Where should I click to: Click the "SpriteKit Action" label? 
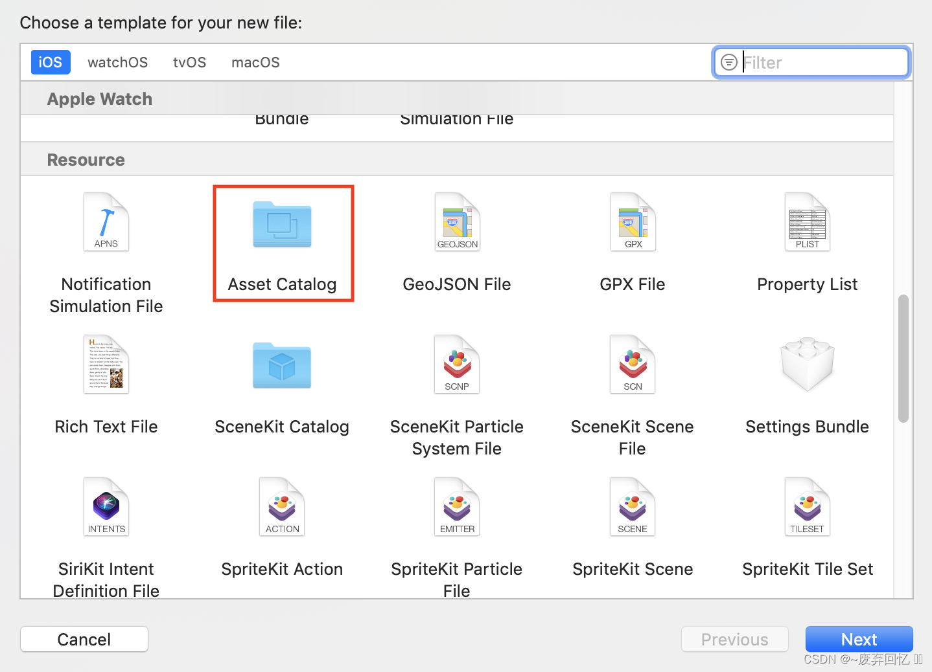coord(282,569)
